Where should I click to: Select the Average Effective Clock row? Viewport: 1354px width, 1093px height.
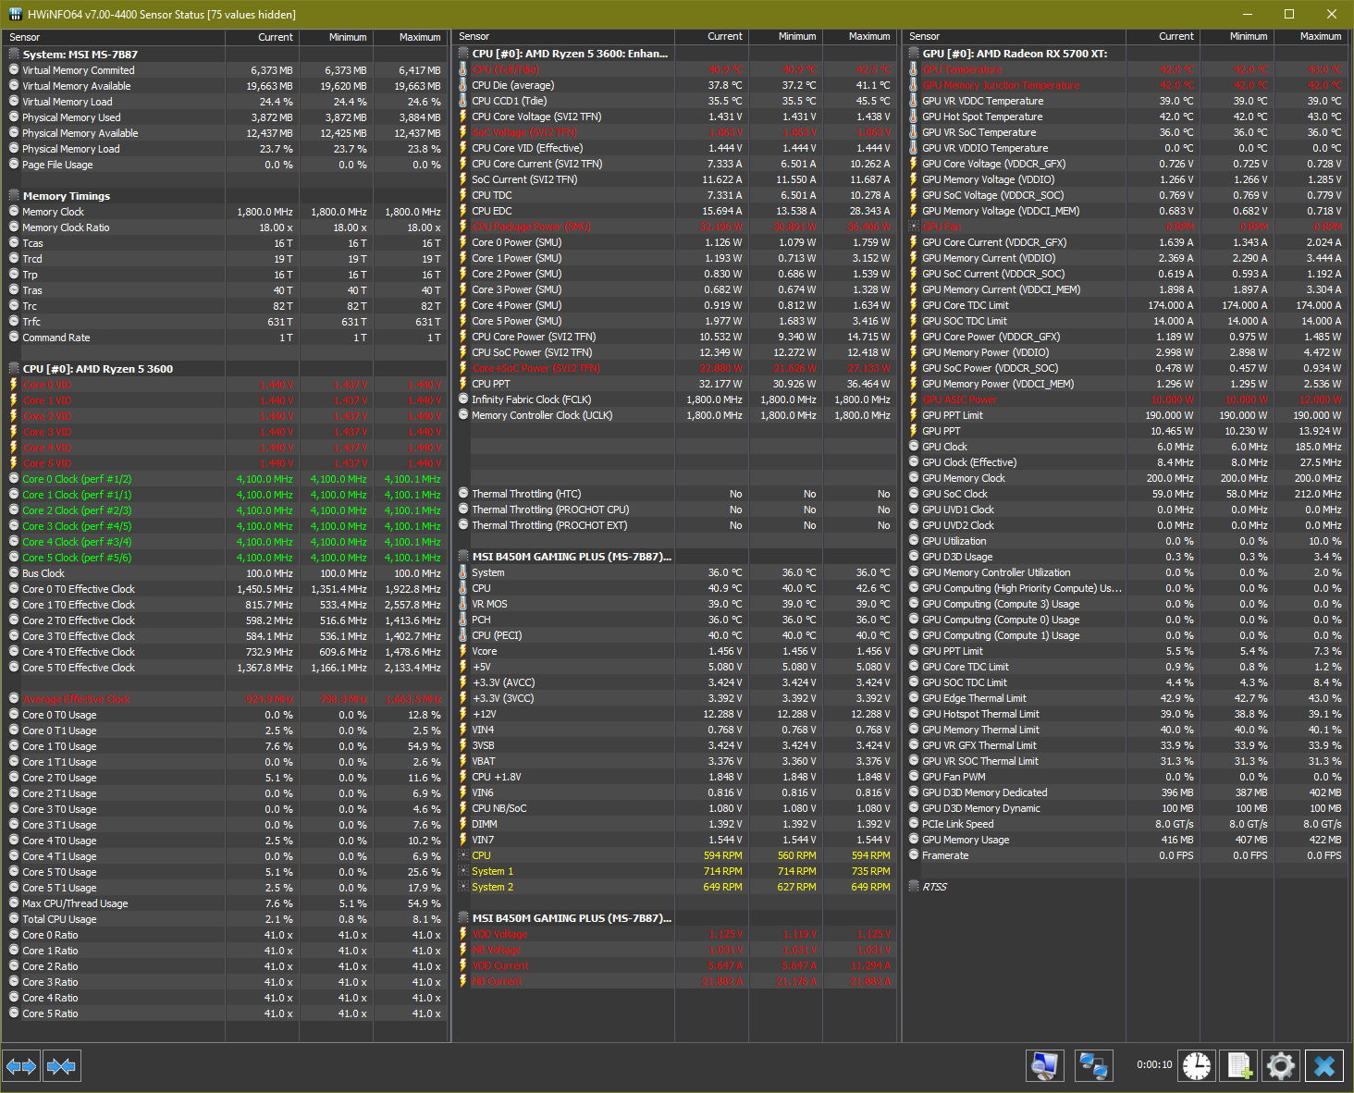click(x=225, y=699)
